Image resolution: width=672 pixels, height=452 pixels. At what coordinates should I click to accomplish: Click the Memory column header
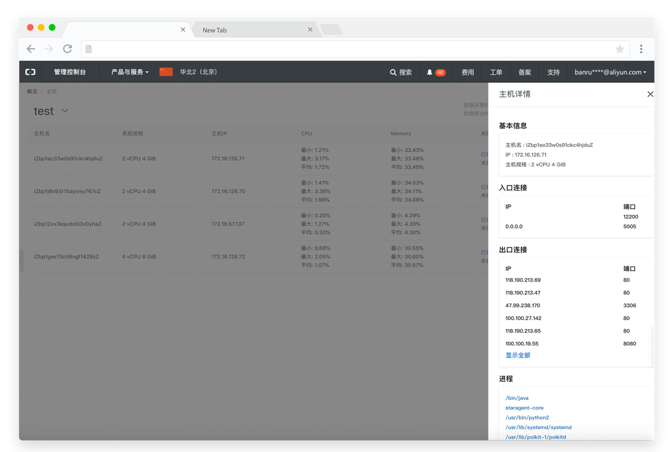tap(401, 133)
